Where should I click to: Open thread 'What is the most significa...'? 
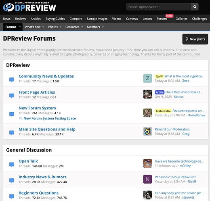click(184, 76)
